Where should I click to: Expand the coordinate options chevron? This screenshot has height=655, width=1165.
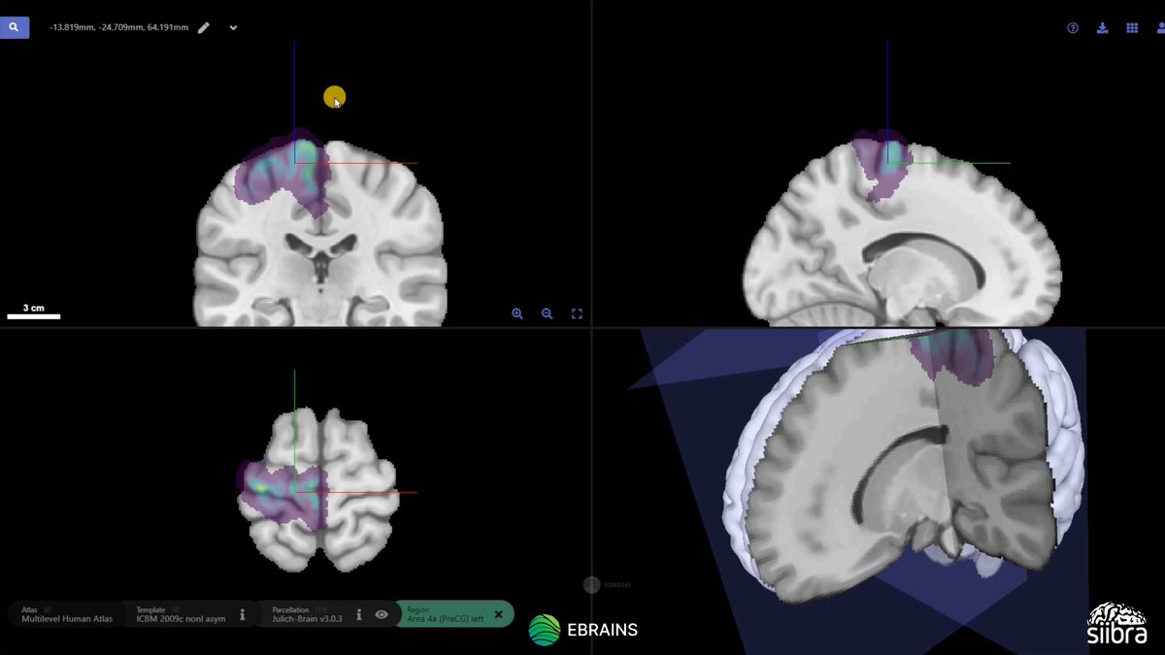pyautogui.click(x=233, y=28)
